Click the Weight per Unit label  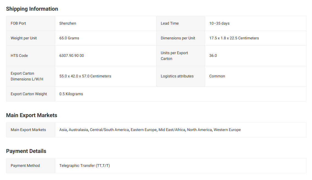(24, 38)
